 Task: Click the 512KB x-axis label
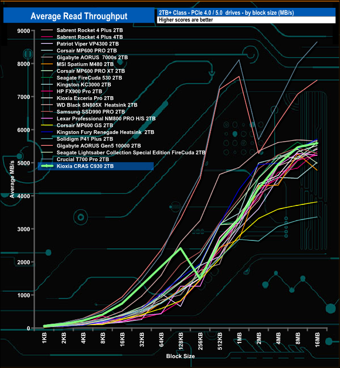click(x=220, y=341)
